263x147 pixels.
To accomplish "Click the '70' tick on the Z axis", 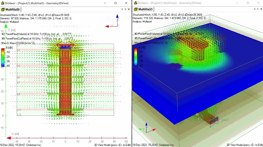I will tap(2, 31).
